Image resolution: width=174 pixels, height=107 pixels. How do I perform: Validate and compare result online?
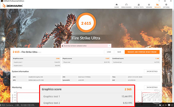click(142, 52)
